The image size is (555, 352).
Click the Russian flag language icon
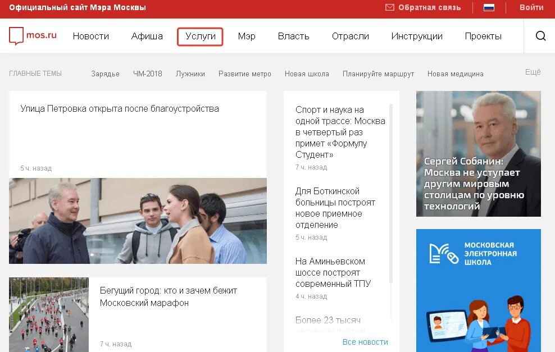(489, 7)
